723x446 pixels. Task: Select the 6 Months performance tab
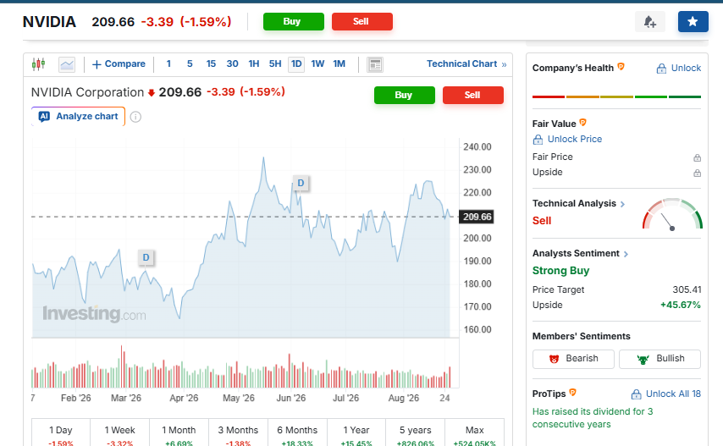click(297, 432)
